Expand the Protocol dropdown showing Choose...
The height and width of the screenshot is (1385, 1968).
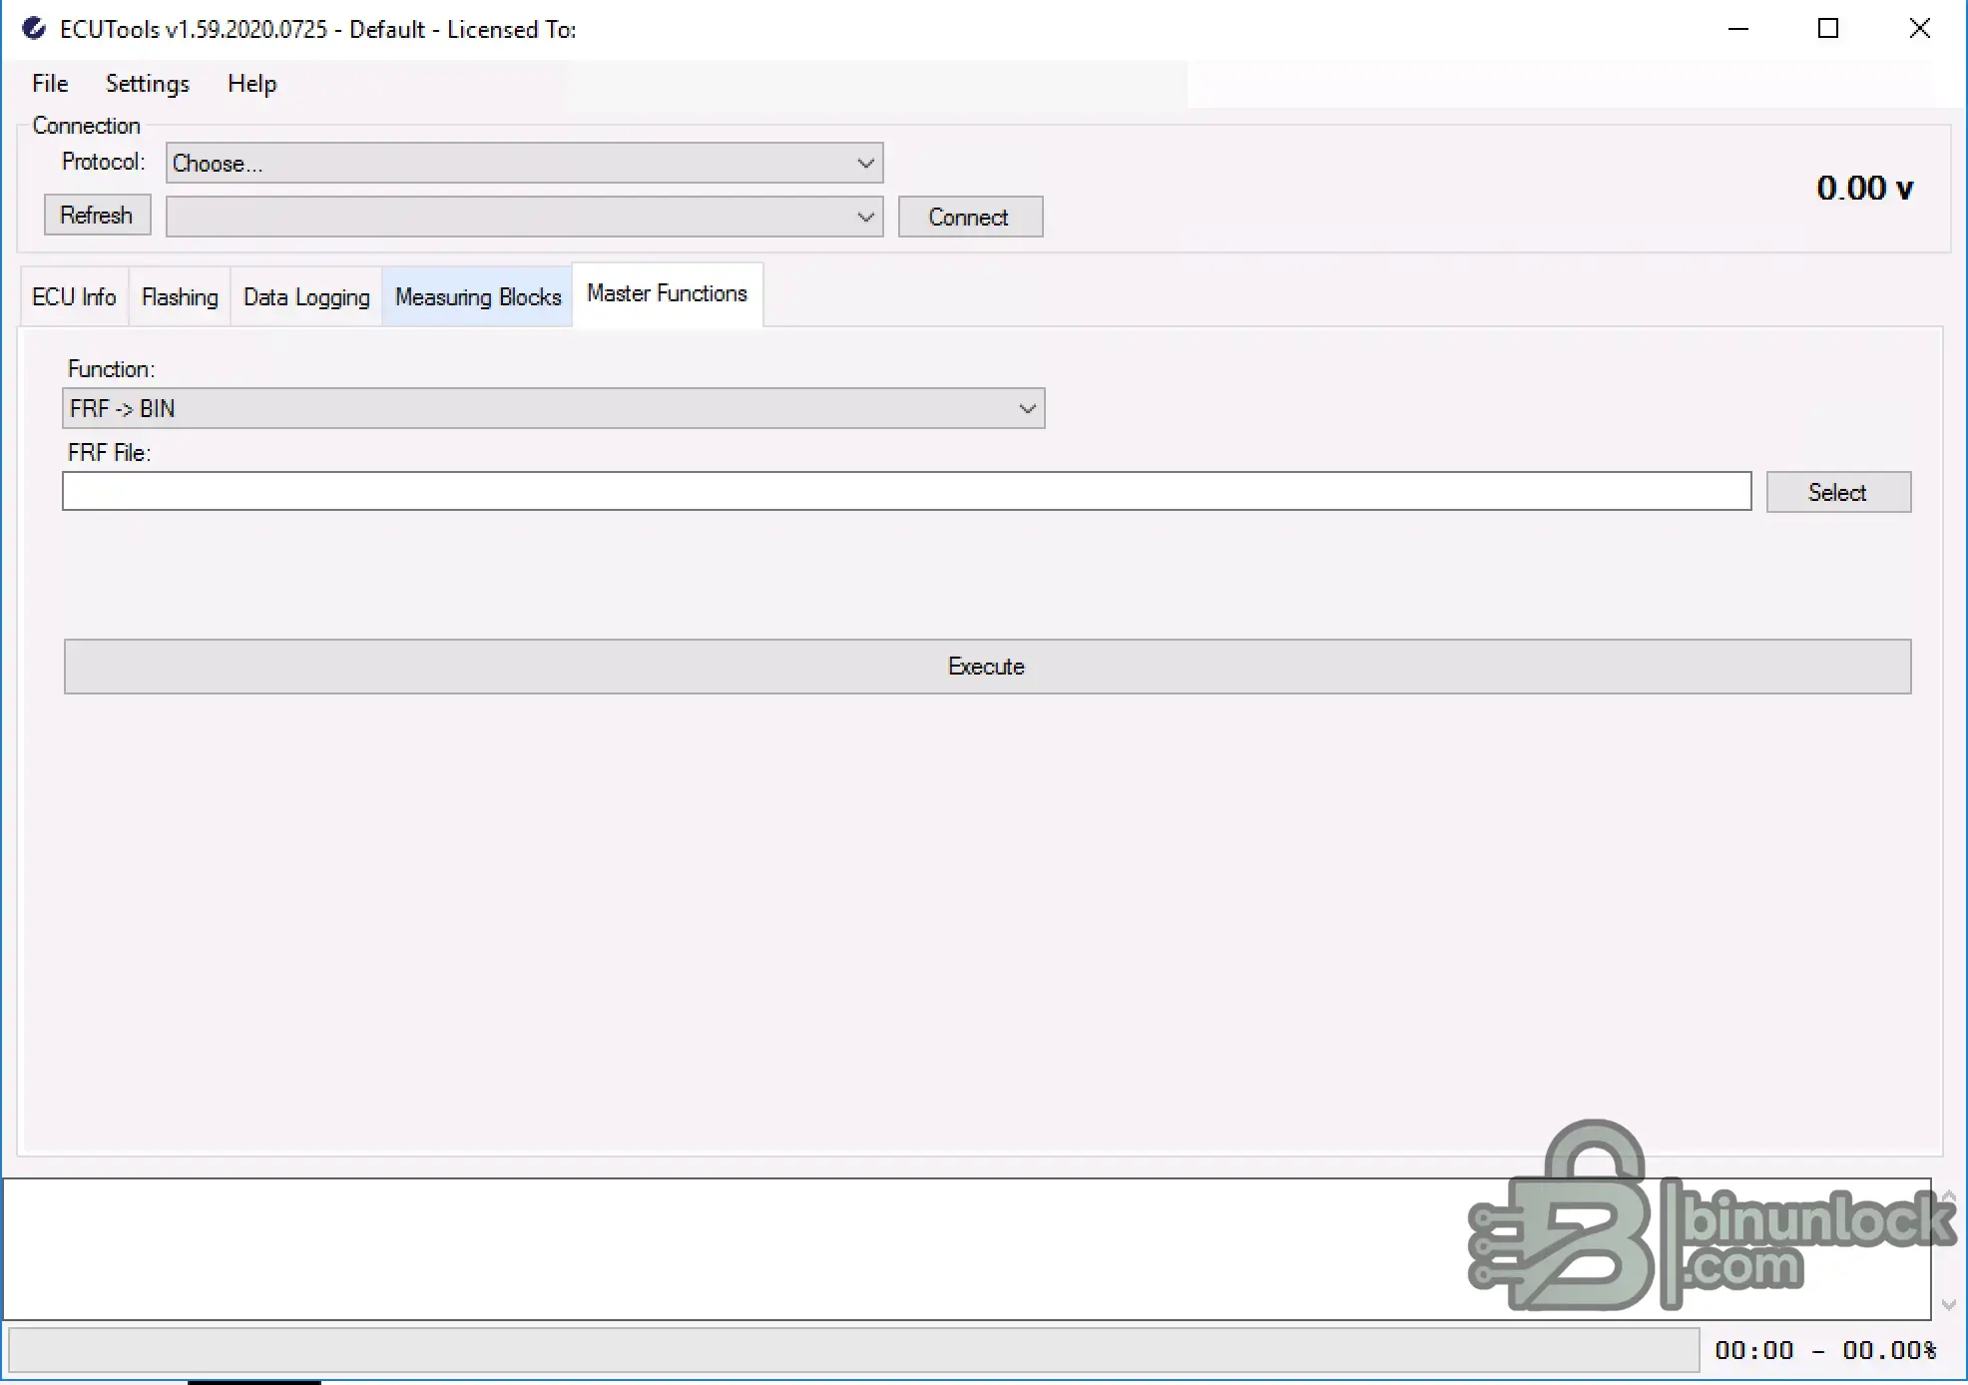tap(524, 163)
